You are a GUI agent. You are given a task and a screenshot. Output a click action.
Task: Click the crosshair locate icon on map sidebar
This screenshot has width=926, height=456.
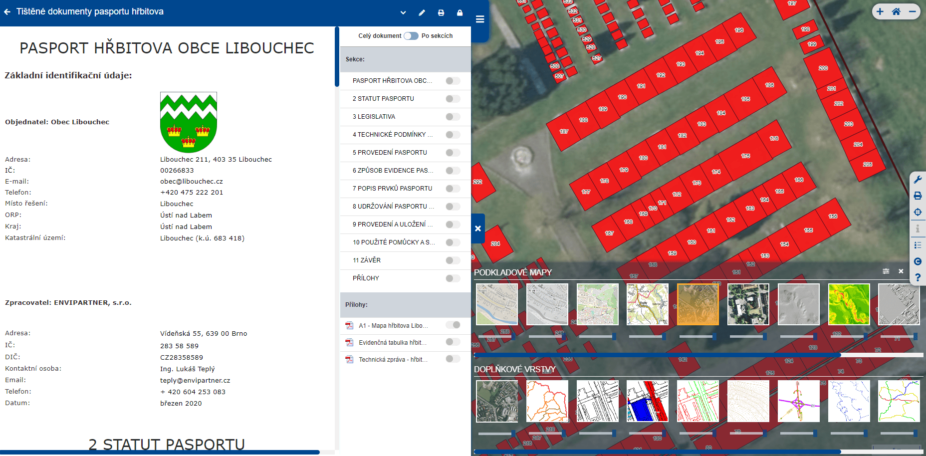pos(918,212)
